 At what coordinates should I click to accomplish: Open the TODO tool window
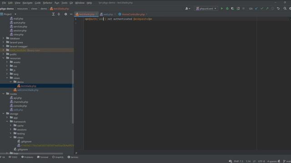[13, 157]
